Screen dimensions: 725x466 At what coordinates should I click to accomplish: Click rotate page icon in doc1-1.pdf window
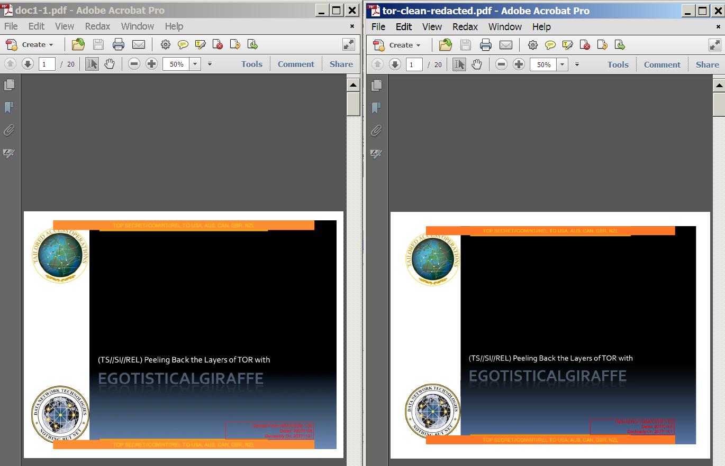point(235,45)
